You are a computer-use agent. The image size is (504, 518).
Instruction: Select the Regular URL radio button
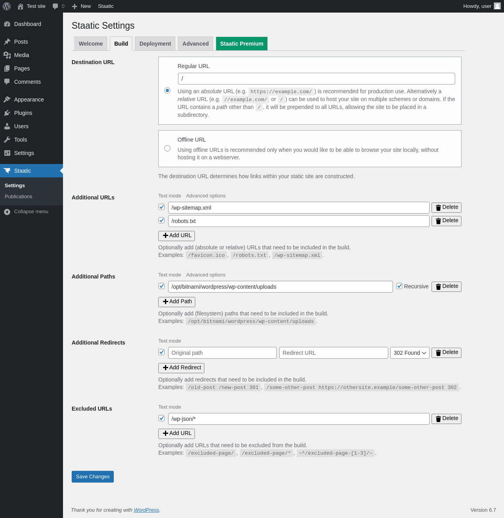(167, 90)
